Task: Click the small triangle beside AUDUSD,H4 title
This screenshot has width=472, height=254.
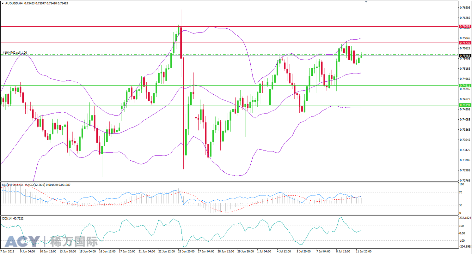Action: coord(3,3)
